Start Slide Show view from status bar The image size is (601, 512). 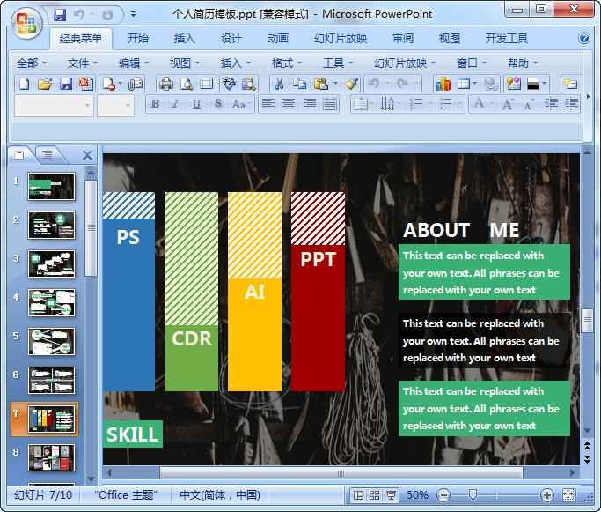pos(391,495)
